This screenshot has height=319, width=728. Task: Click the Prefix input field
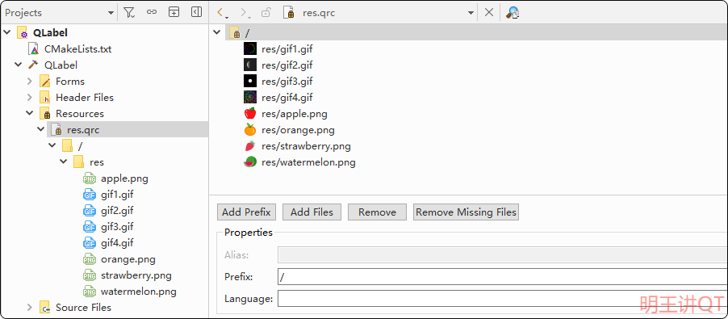502,277
